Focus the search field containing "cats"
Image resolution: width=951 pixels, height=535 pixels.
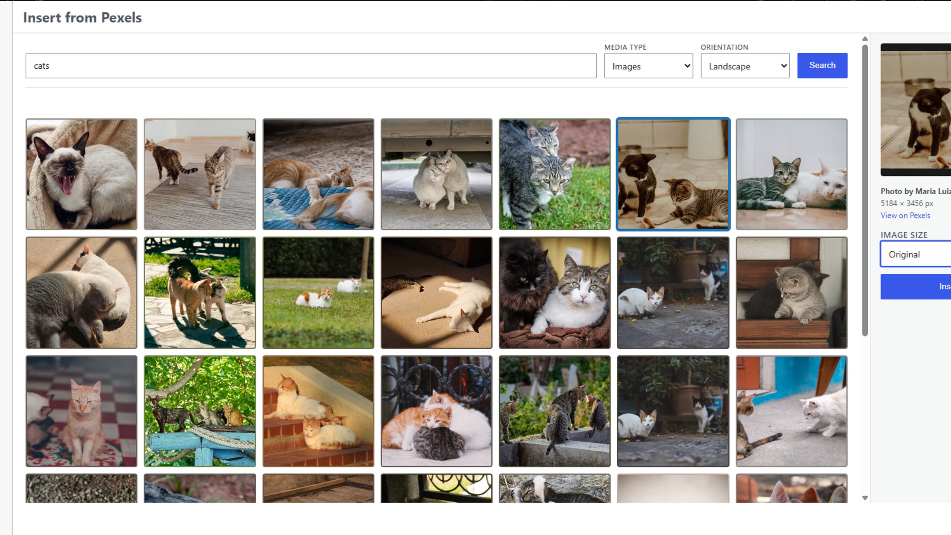coord(311,66)
